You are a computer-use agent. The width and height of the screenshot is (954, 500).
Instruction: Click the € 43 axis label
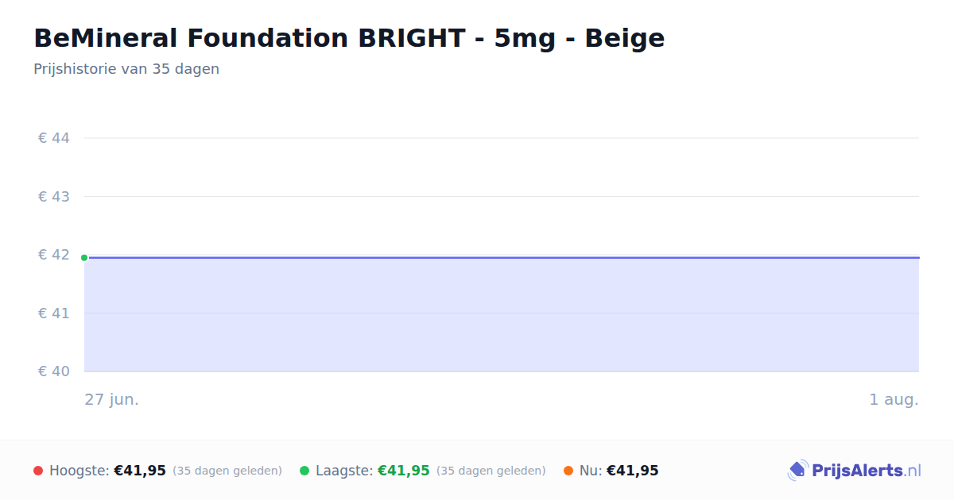54,196
